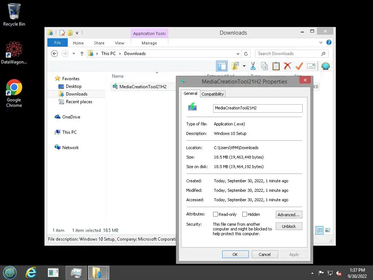Switch to the Compatibility tab
373x280 pixels.
(x=213, y=94)
